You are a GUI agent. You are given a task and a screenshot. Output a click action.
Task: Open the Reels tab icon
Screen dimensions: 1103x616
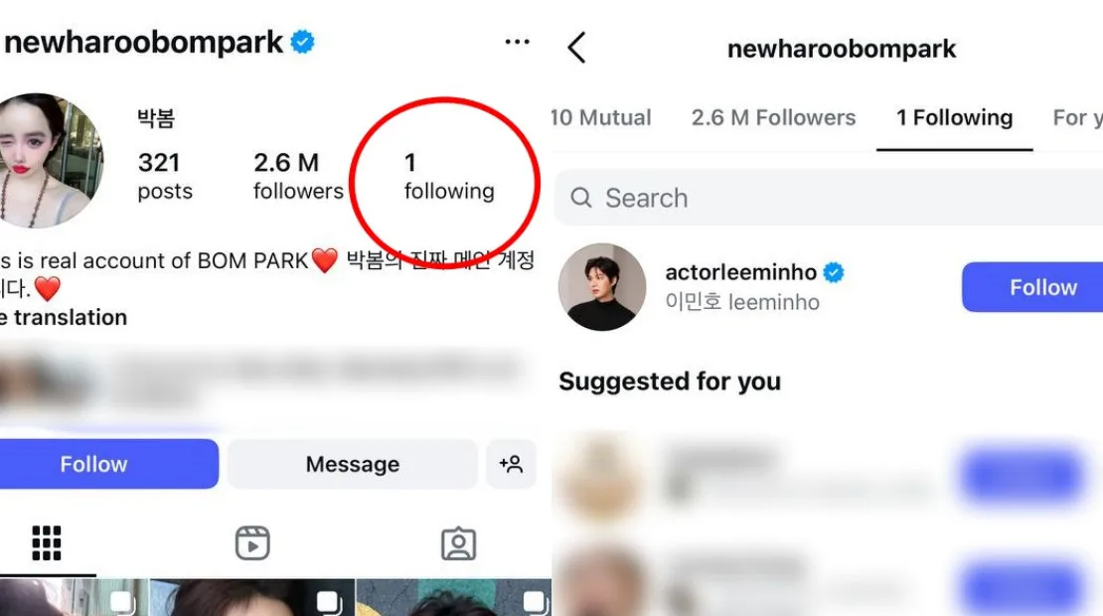[x=252, y=543]
